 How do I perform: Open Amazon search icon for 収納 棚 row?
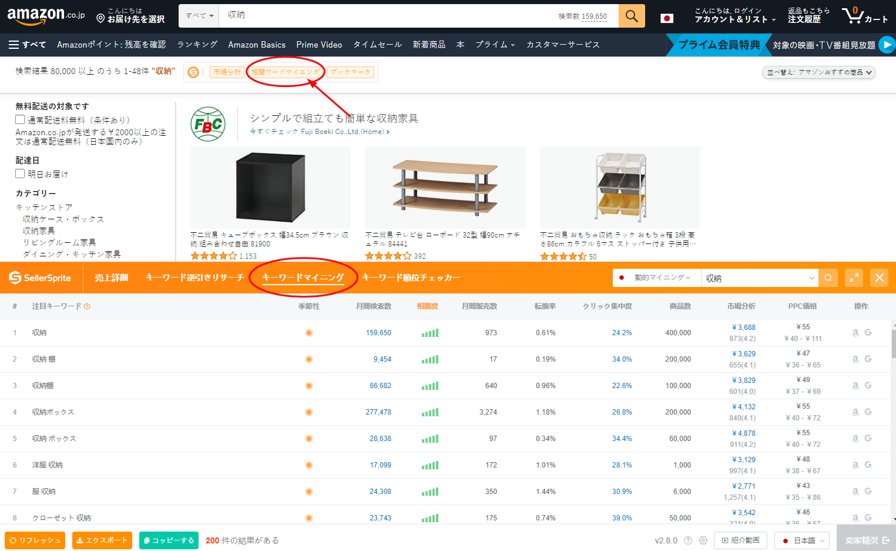click(855, 359)
